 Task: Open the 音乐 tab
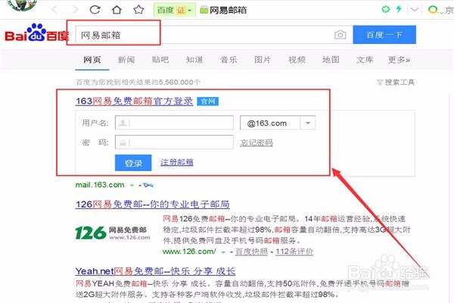(x=229, y=60)
